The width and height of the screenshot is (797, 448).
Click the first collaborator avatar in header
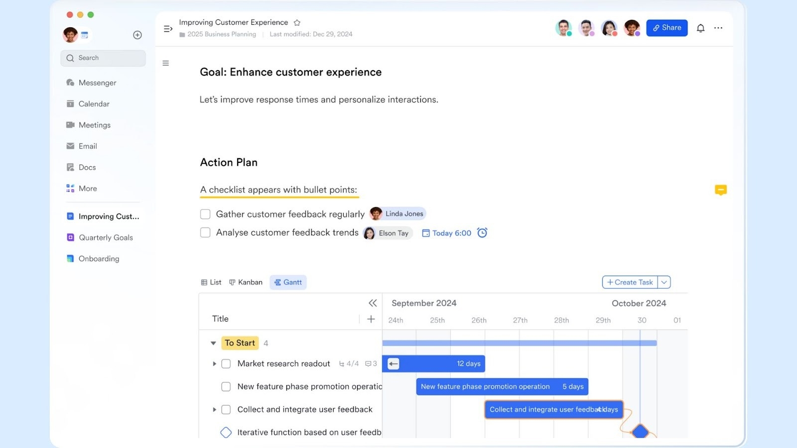pos(563,28)
